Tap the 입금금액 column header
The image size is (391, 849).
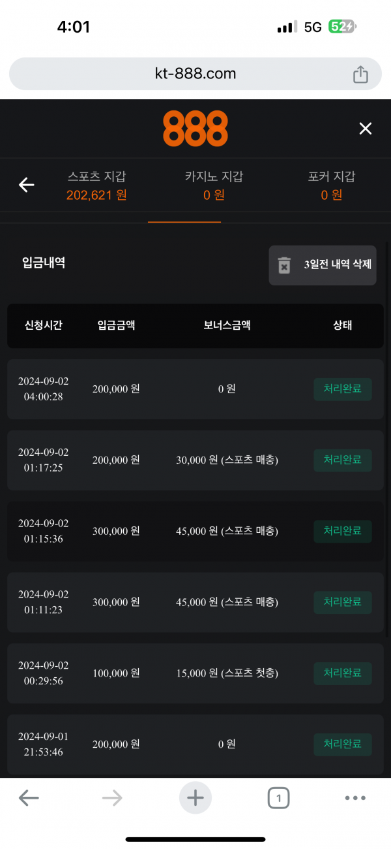(116, 325)
